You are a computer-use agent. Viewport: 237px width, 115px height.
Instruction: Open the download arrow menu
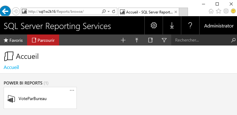point(172,25)
